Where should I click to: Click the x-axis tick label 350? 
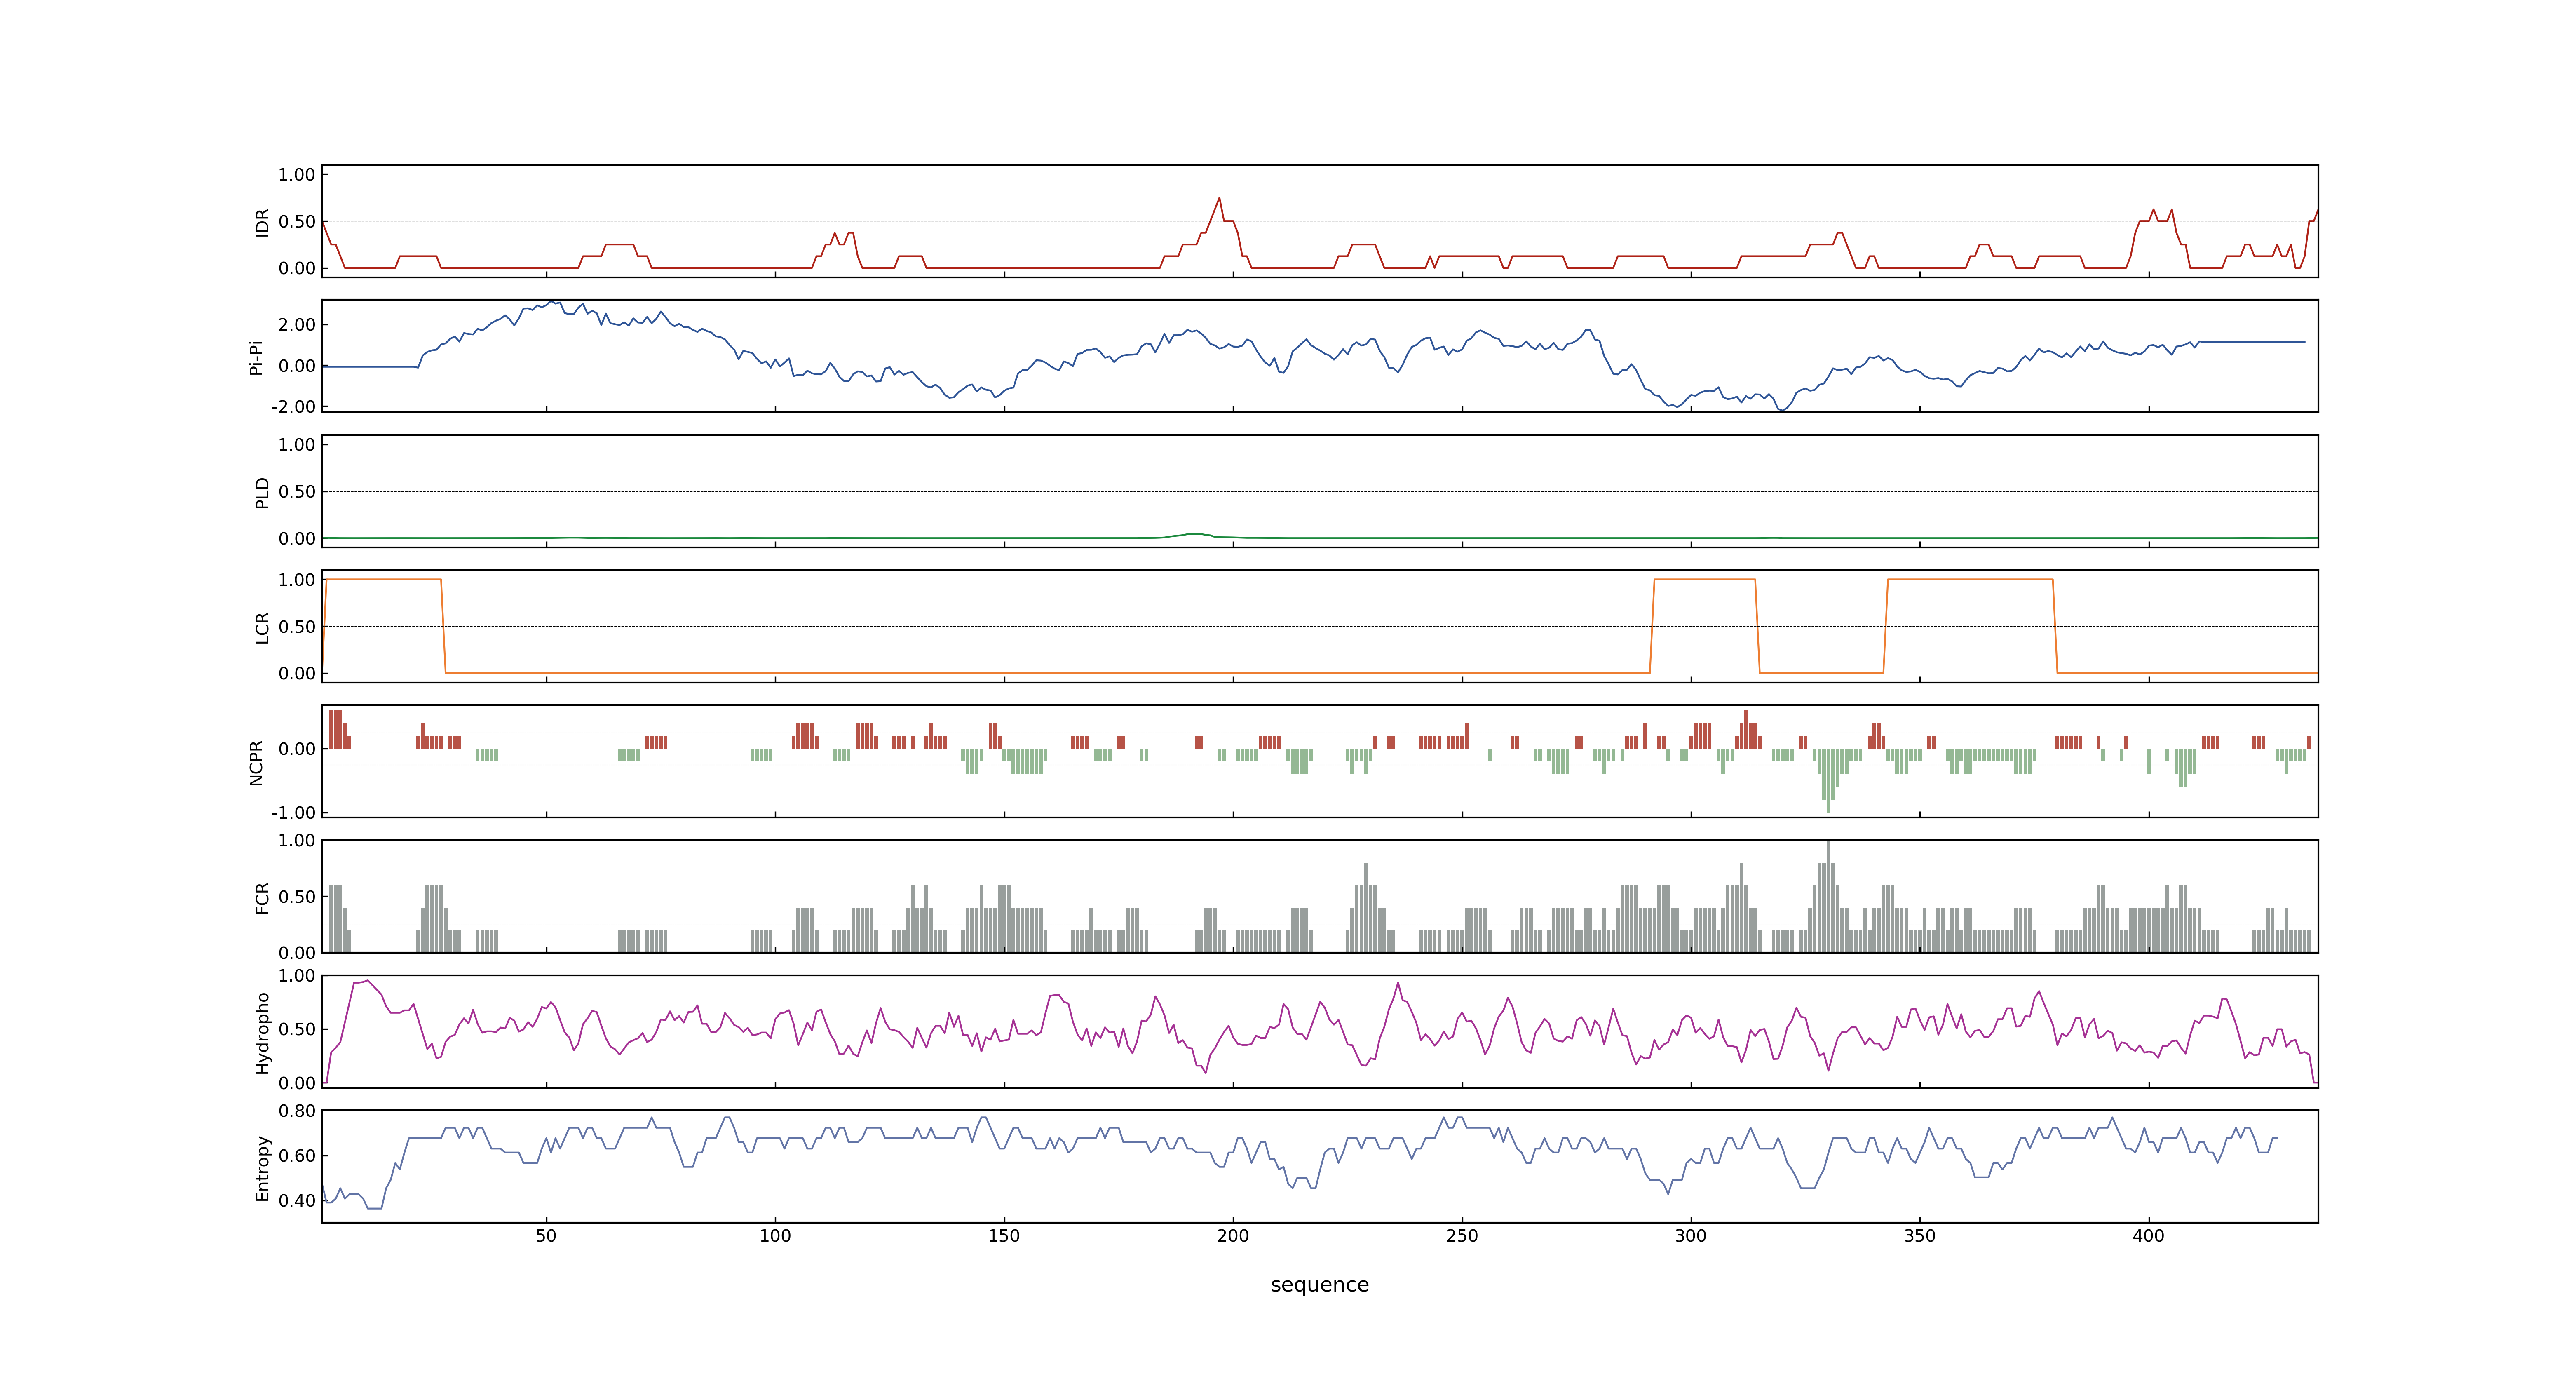point(1920,1236)
